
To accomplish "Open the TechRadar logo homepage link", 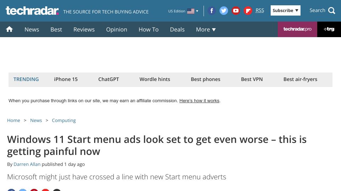I will 32,11.
